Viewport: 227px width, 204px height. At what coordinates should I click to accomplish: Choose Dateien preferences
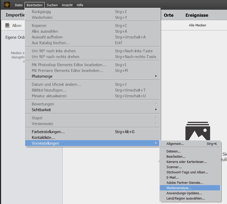[x=190, y=151]
